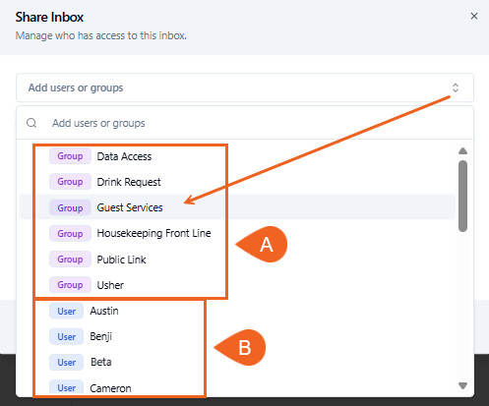Viewport: 489px width, 406px height.
Task: Select the Data Access group
Action: (x=238, y=156)
